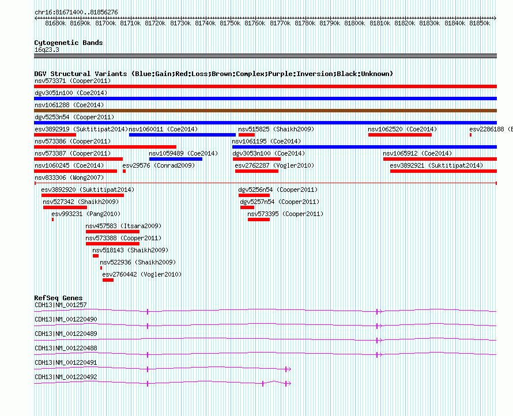513x416 pixels.
Task: Click the brown nsv1061288 complex variant bar
Action: click(x=265, y=111)
